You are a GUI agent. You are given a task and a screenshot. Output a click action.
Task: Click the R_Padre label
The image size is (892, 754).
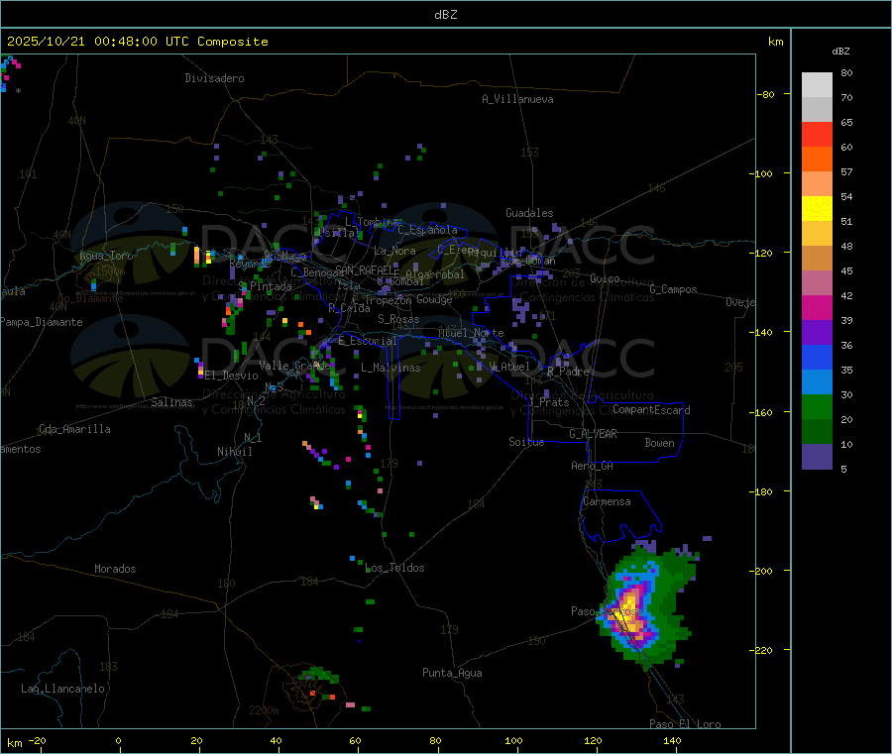point(568,372)
